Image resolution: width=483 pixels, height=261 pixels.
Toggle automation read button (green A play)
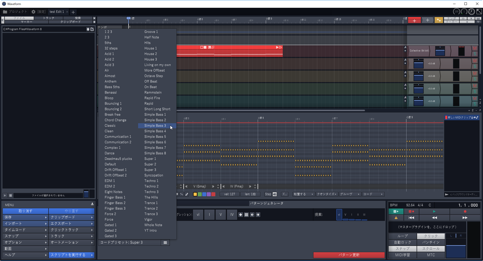(x=396, y=212)
